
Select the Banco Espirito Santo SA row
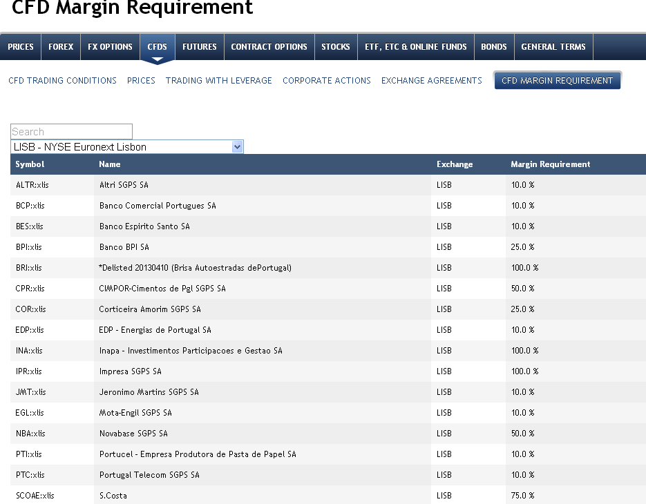[x=144, y=226]
